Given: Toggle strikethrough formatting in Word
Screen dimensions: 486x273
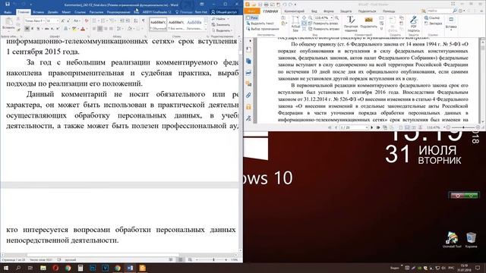Looking at the screenshot, I should (47, 29).
